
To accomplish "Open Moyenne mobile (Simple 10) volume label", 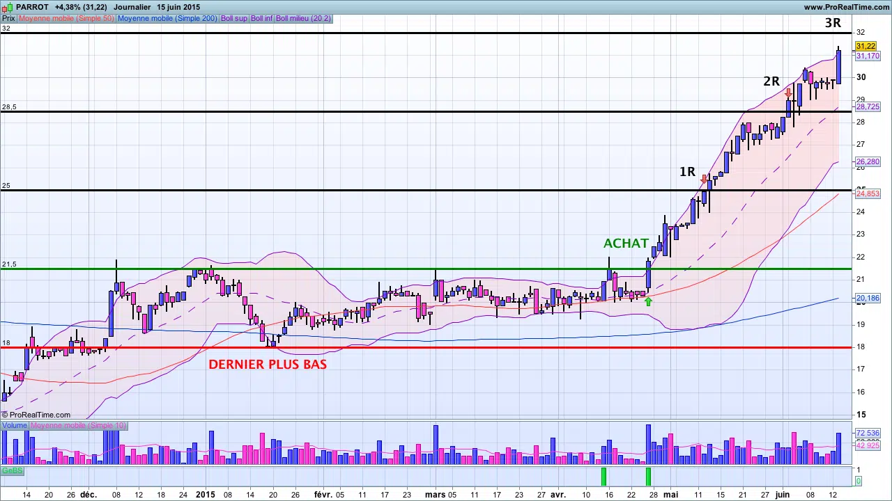I will click(78, 425).
